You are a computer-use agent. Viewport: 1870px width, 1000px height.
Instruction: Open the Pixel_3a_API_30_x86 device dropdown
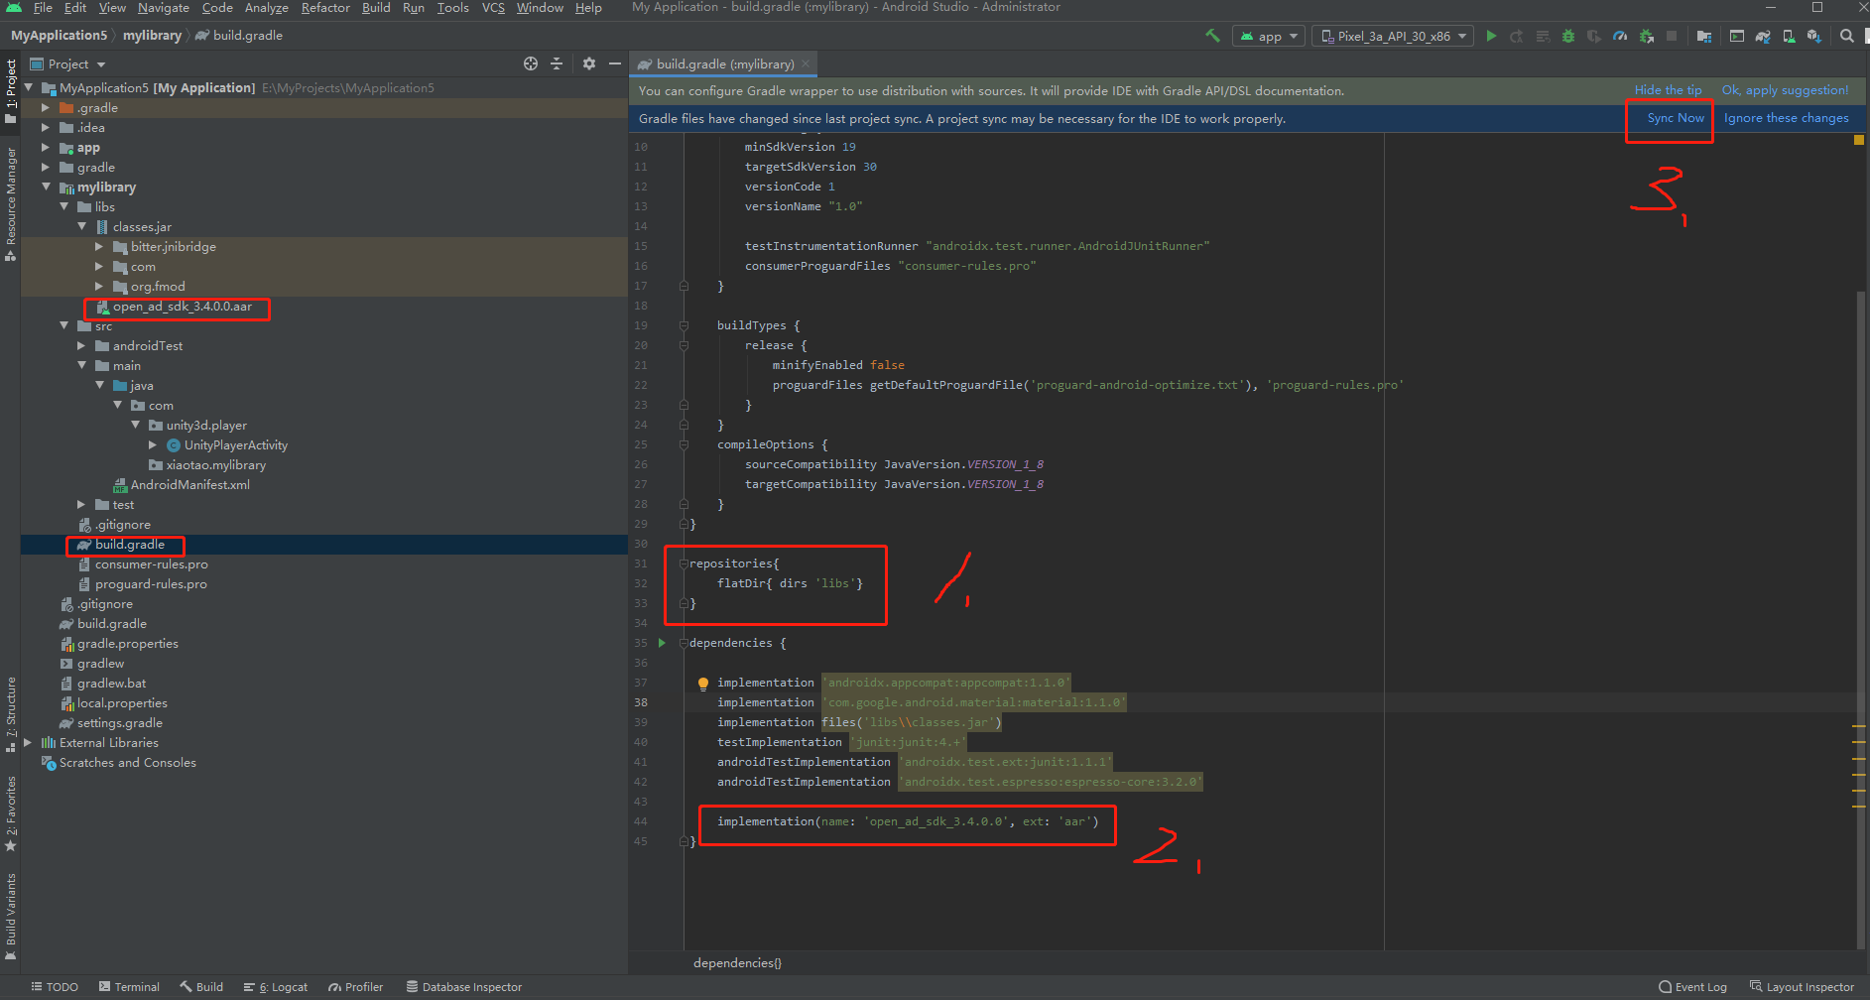1392,36
